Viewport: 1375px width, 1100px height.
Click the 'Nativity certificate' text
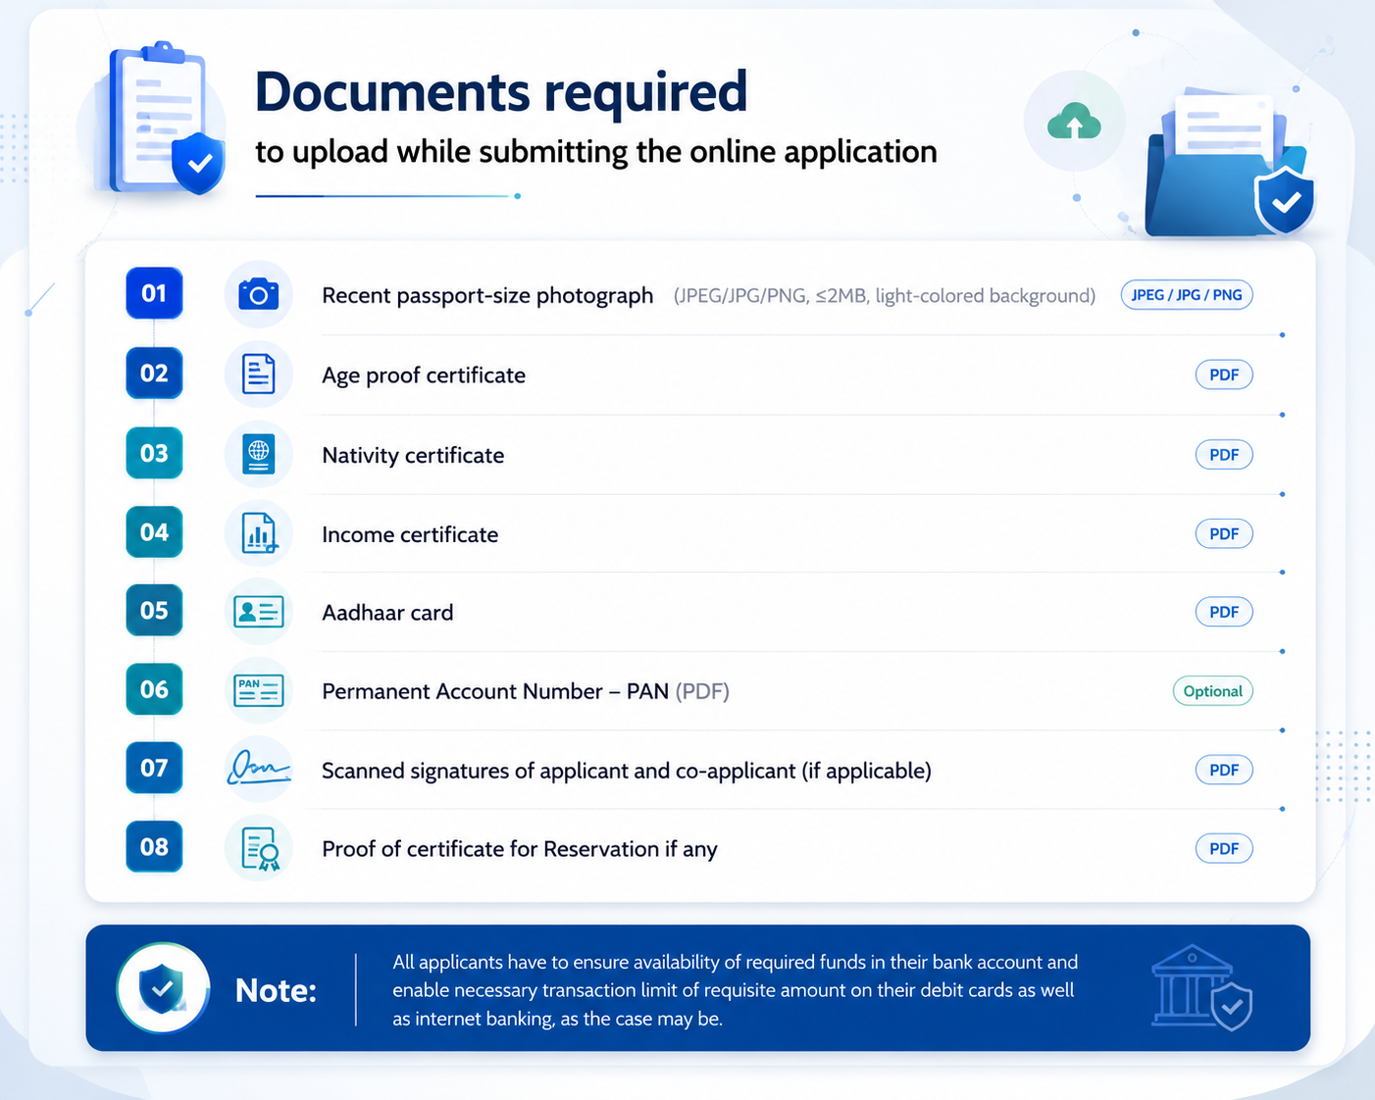click(413, 456)
